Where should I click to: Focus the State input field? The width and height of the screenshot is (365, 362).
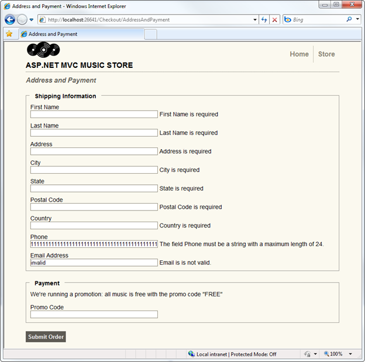pos(94,188)
